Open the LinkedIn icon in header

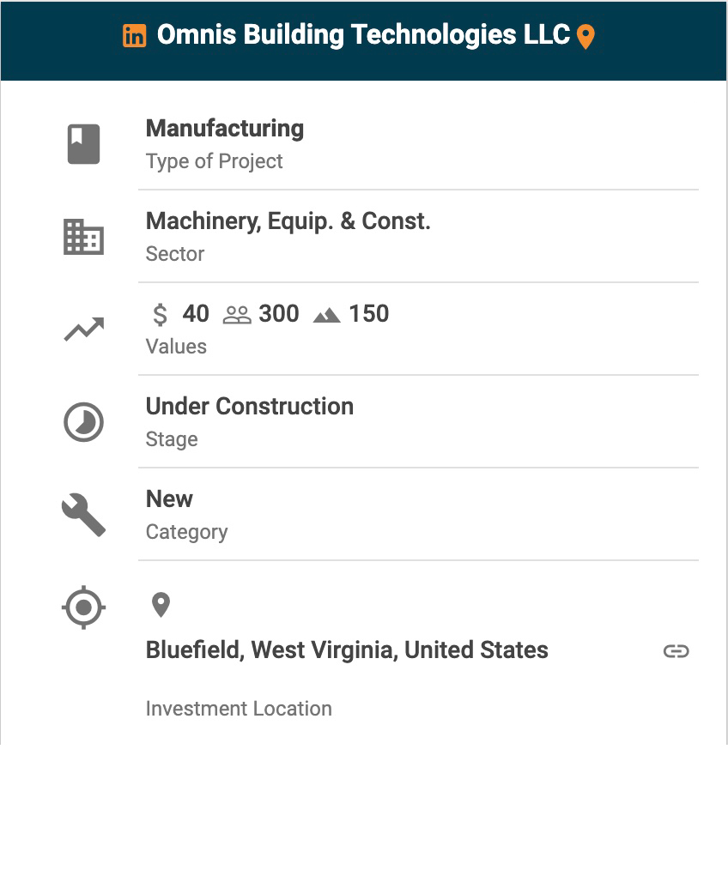[x=134, y=36]
